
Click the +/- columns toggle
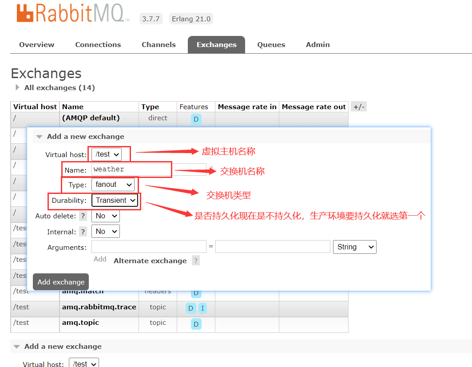point(359,107)
